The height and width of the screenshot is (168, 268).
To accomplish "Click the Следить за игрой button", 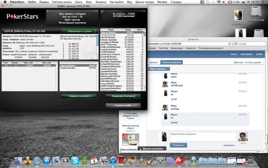I will (79, 96).
